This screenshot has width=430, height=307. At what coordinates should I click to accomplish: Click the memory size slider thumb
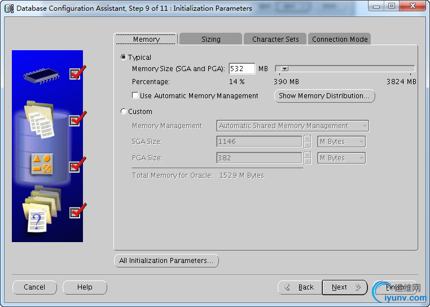tap(284, 69)
